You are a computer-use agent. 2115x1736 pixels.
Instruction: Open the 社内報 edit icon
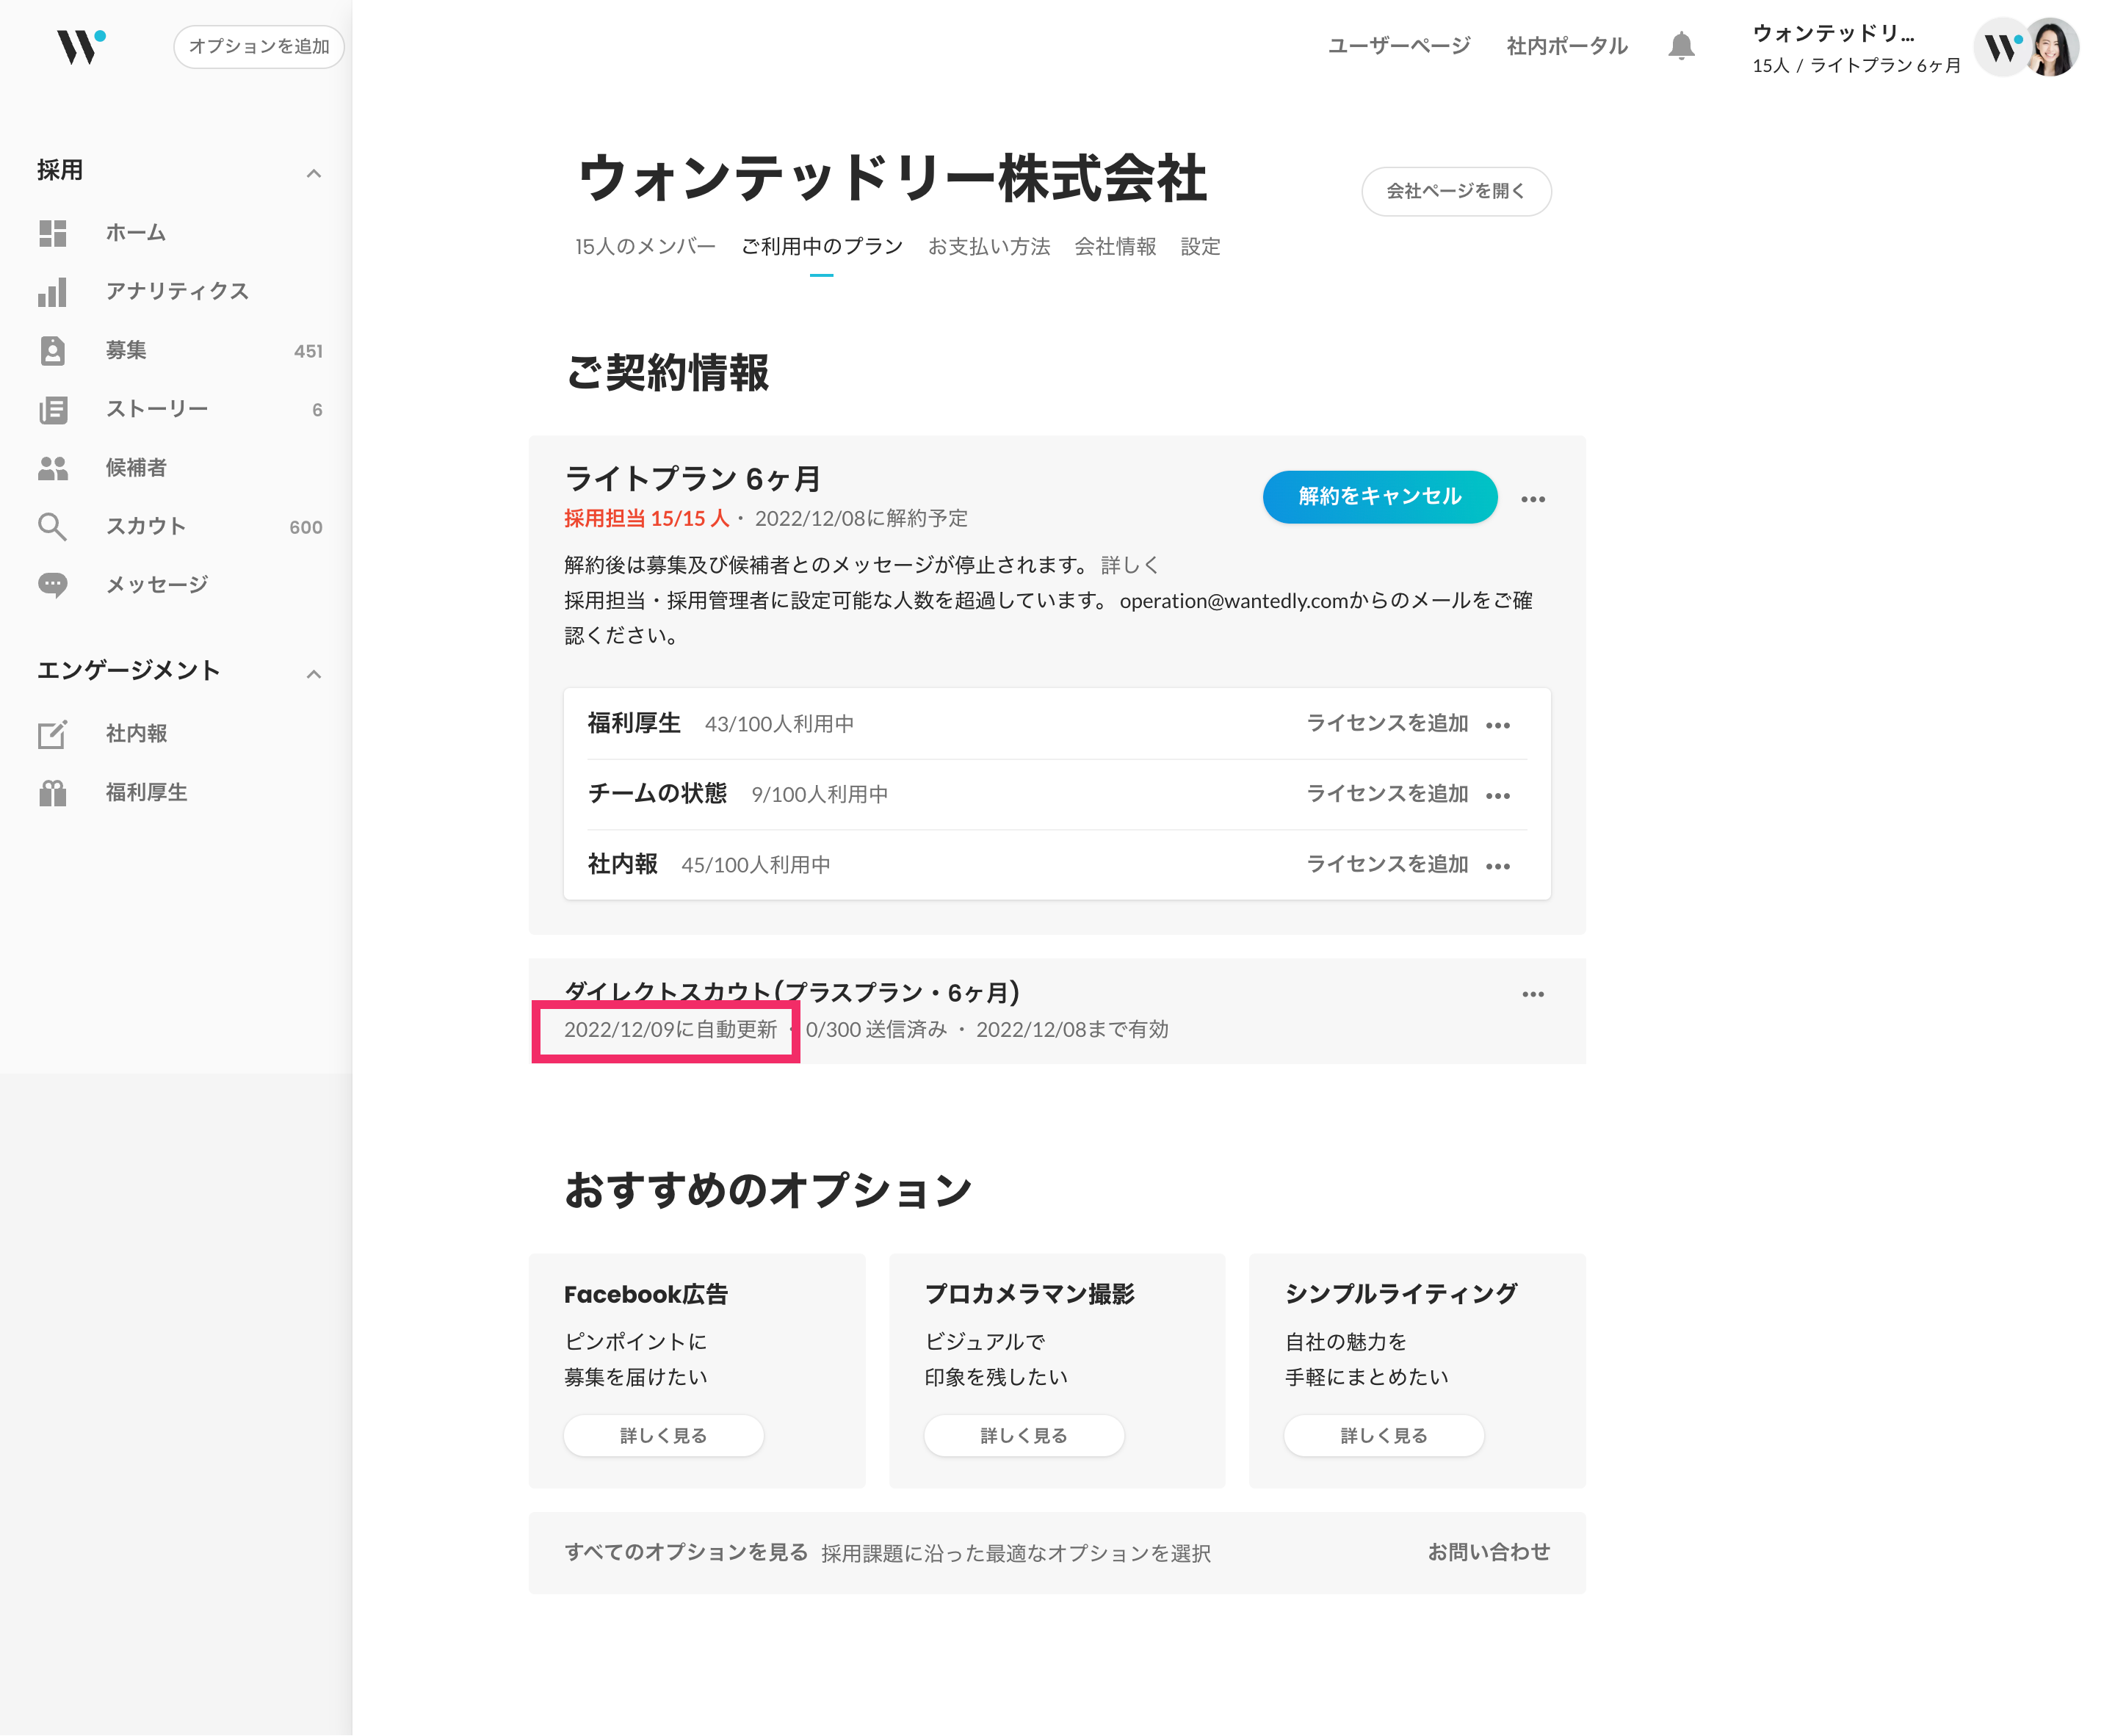coord(52,734)
